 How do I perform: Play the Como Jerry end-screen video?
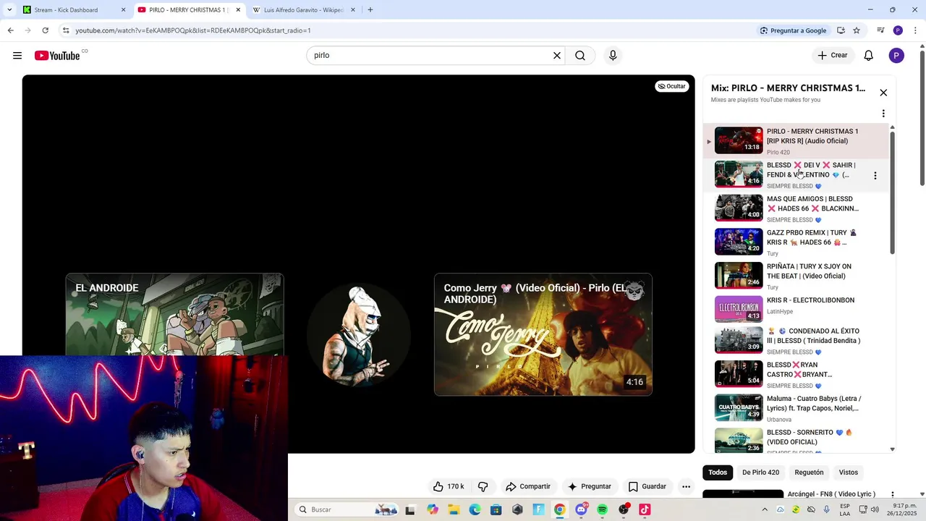(x=543, y=334)
